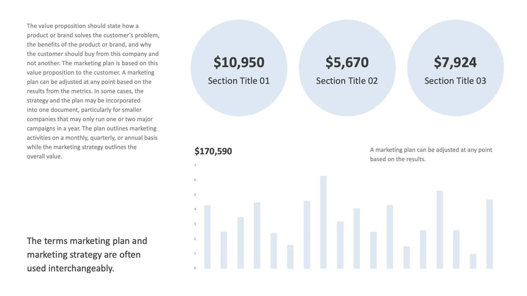Select the last bar on the chart's right

489,234
